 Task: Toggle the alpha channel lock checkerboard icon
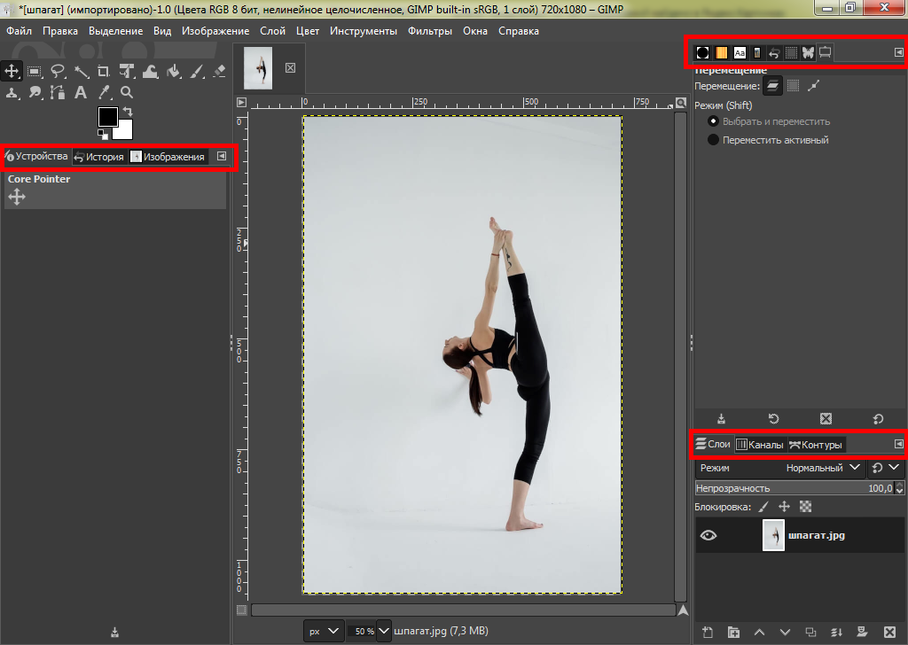click(806, 507)
